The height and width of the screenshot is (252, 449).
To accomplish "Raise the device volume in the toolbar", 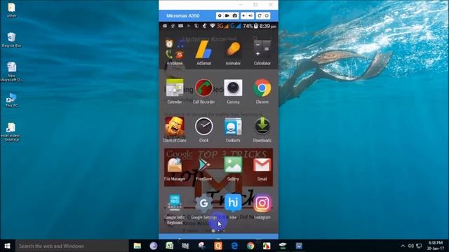I will pos(250,15).
